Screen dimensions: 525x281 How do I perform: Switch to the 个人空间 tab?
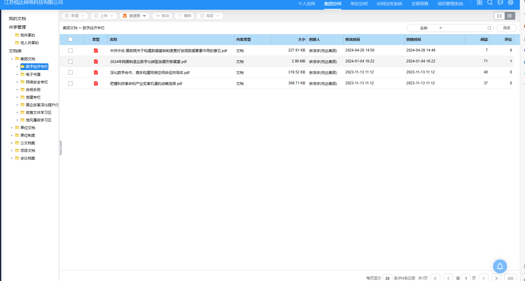306,4
